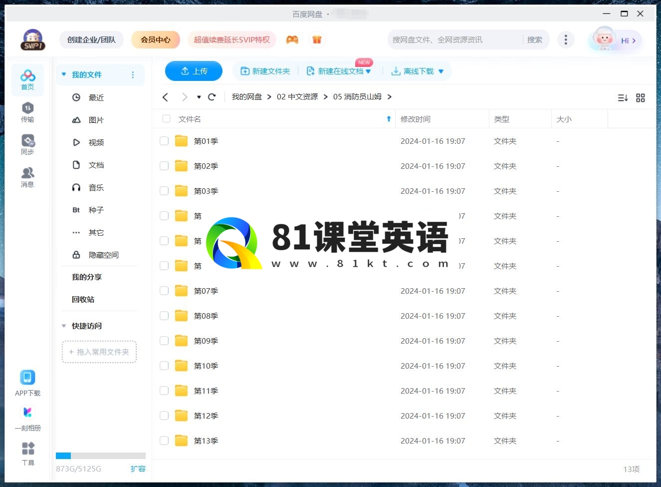Check the box for 第08季
The height and width of the screenshot is (487, 661).
click(x=164, y=316)
